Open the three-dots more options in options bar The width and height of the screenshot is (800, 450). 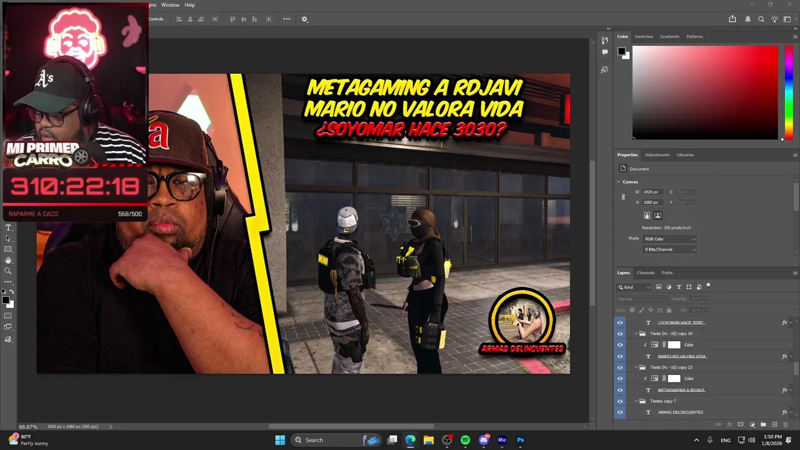[286, 19]
